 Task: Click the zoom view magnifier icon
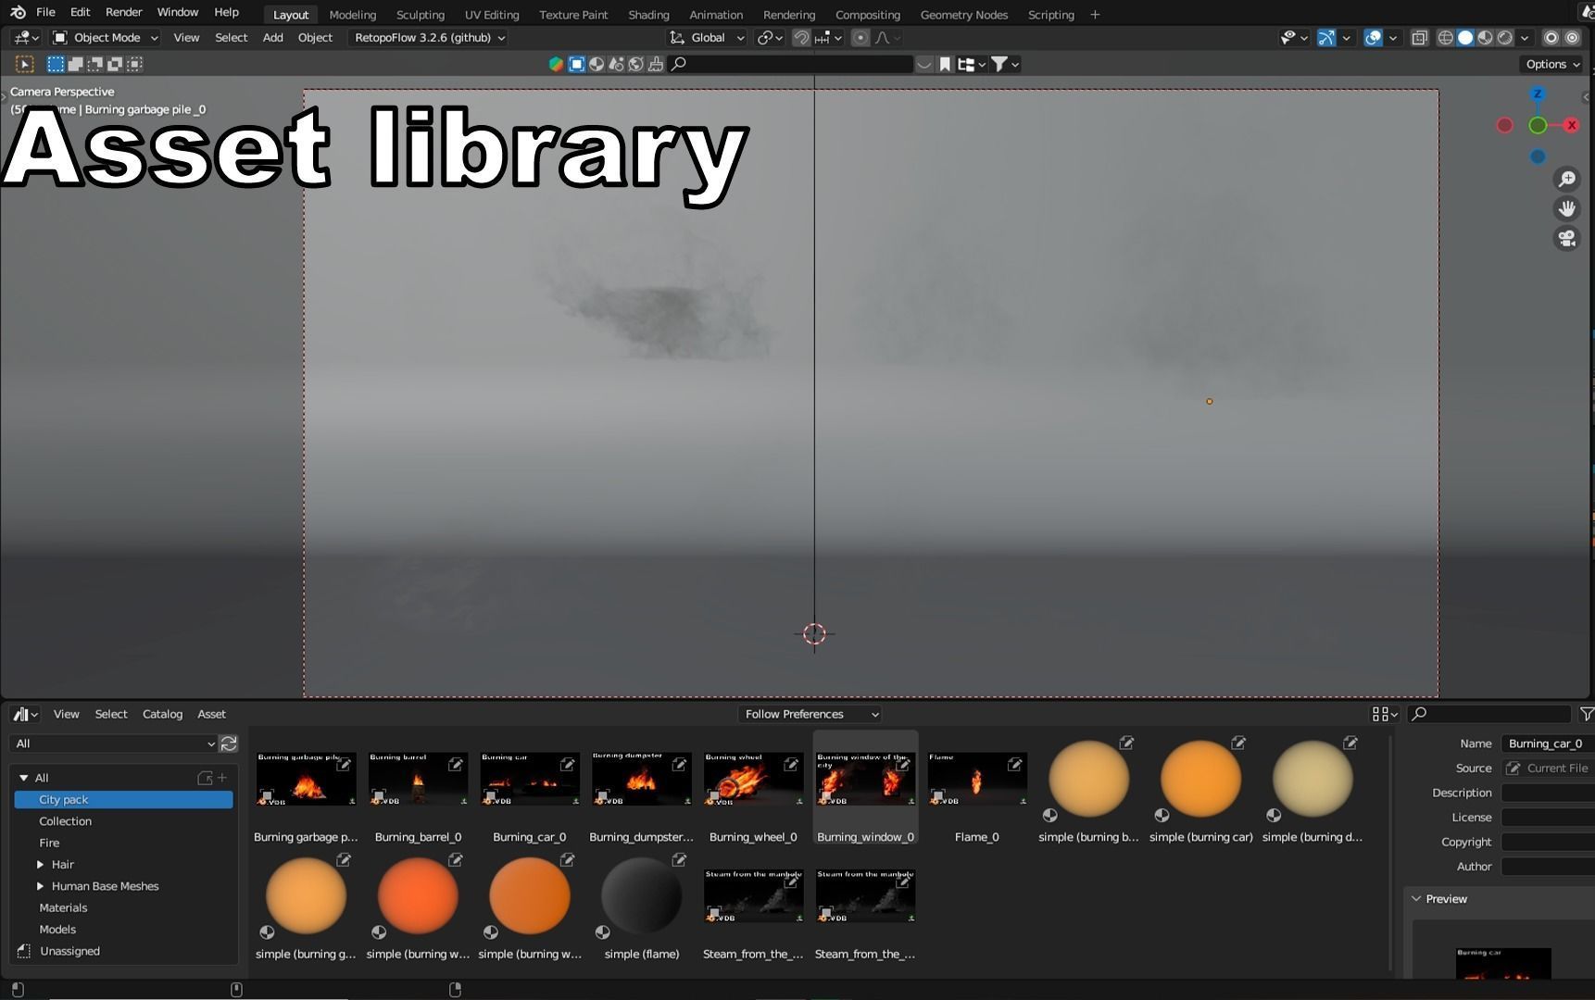tap(1566, 179)
